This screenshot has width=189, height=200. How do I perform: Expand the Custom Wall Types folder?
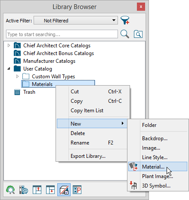pyautogui.click(x=17, y=77)
